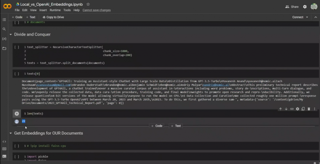
Task: Click the Connect button
Action: click(298, 17)
